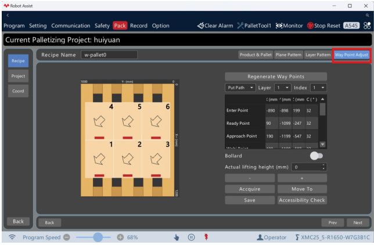Image resolution: width=374 pixels, height=245 pixels.
Task: Click Back in the left sidebar
Action: coord(18,221)
